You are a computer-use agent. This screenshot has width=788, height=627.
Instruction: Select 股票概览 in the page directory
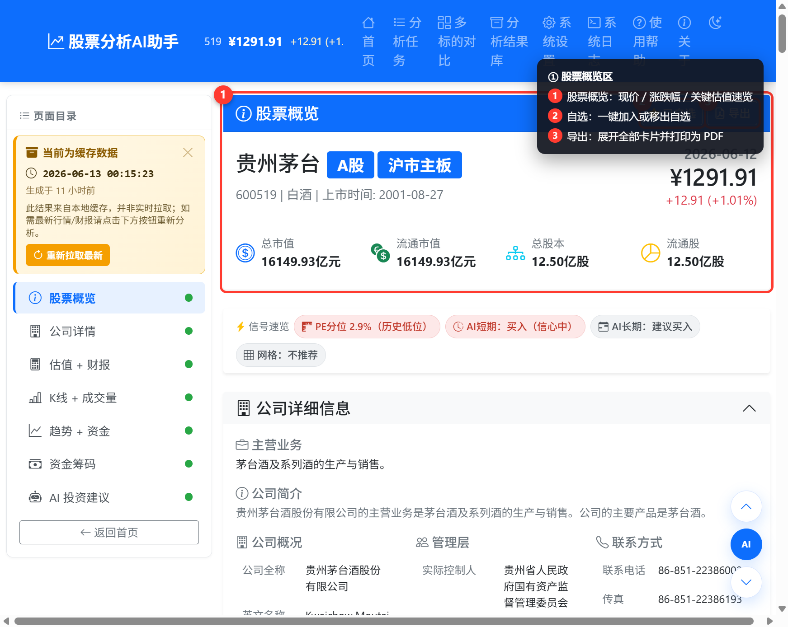pos(109,298)
